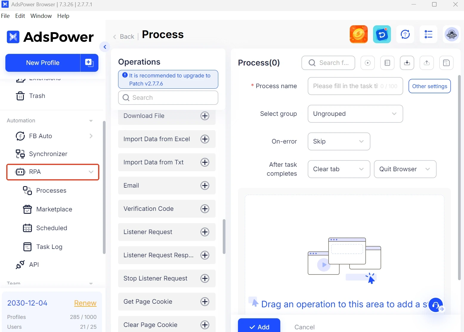Click the Cancel button

click(304, 327)
